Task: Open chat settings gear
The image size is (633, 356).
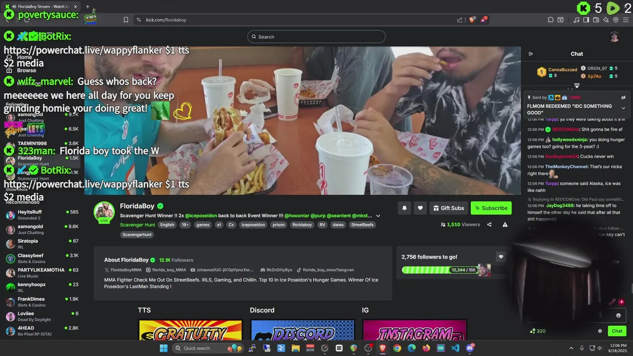Action: pyautogui.click(x=600, y=331)
